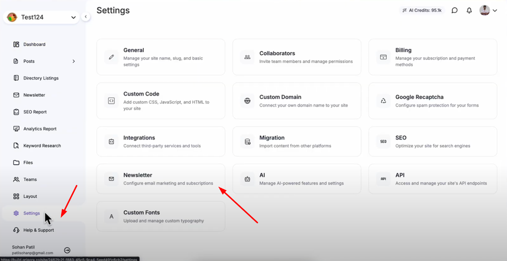
Task: Open the Newsletter settings card
Action: click(160, 179)
